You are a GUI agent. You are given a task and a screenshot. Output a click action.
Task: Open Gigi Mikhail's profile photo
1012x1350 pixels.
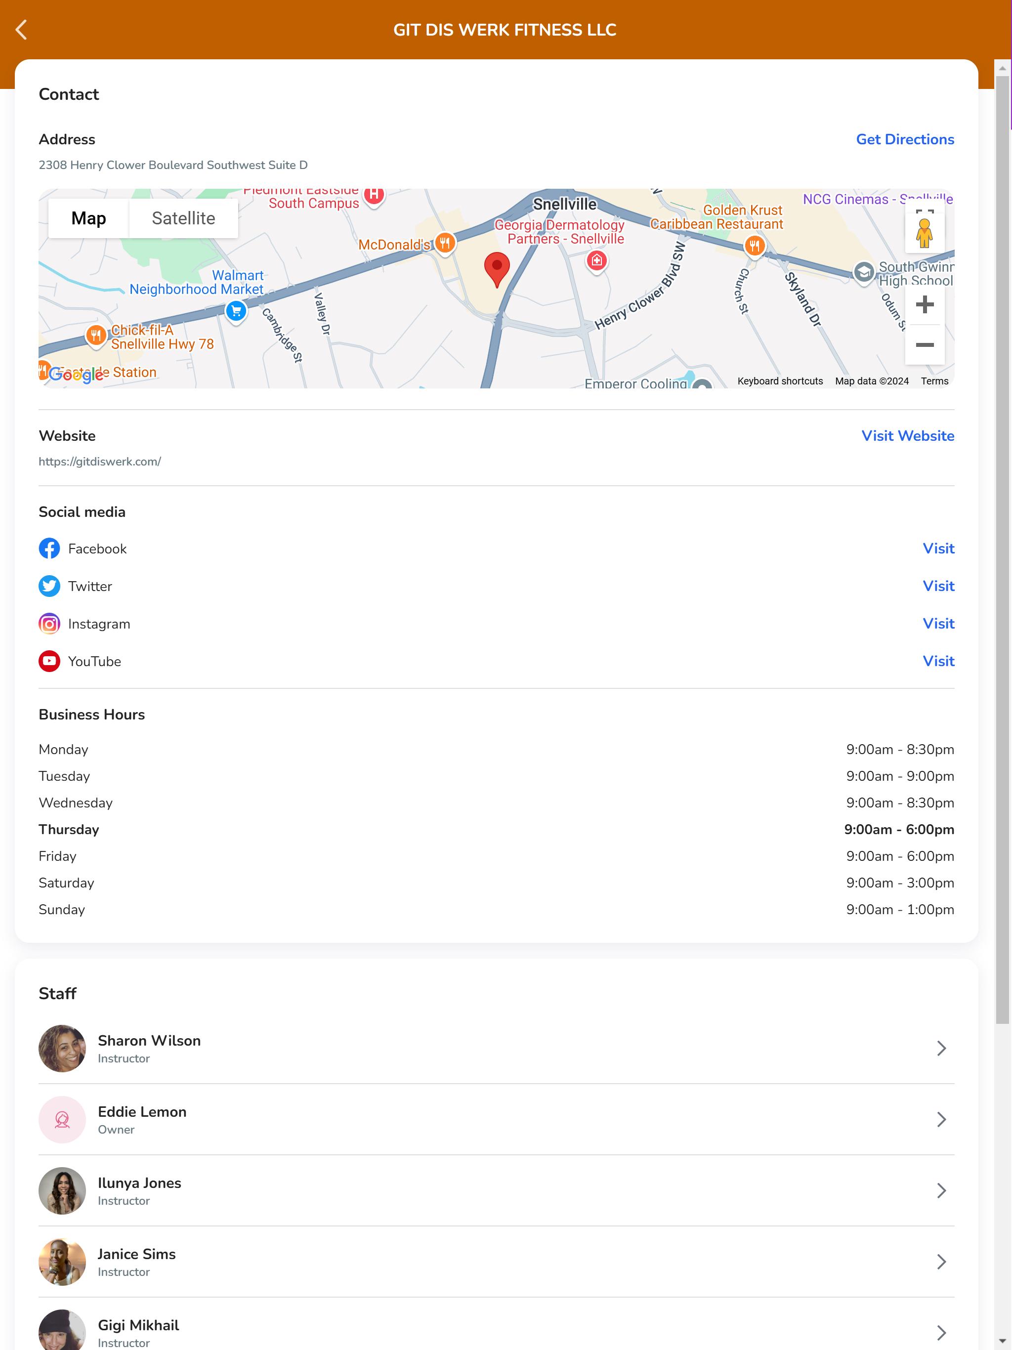click(62, 1330)
